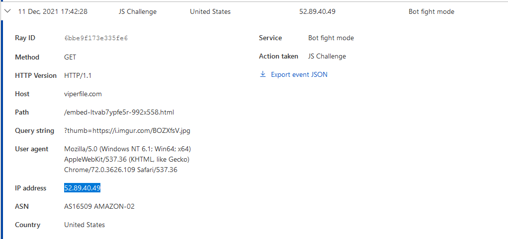Viewport: 508px width, 239px height.
Task: Click the highlighted IP address value
Action: (x=83, y=188)
